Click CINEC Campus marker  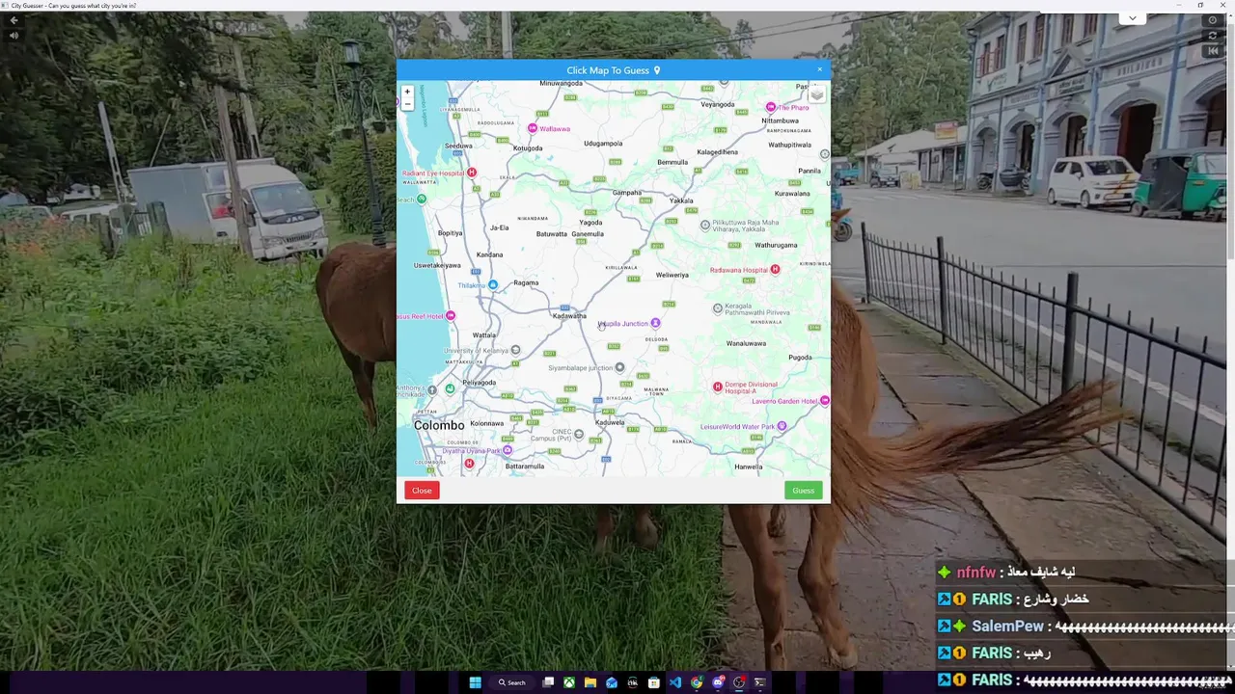coord(579,434)
